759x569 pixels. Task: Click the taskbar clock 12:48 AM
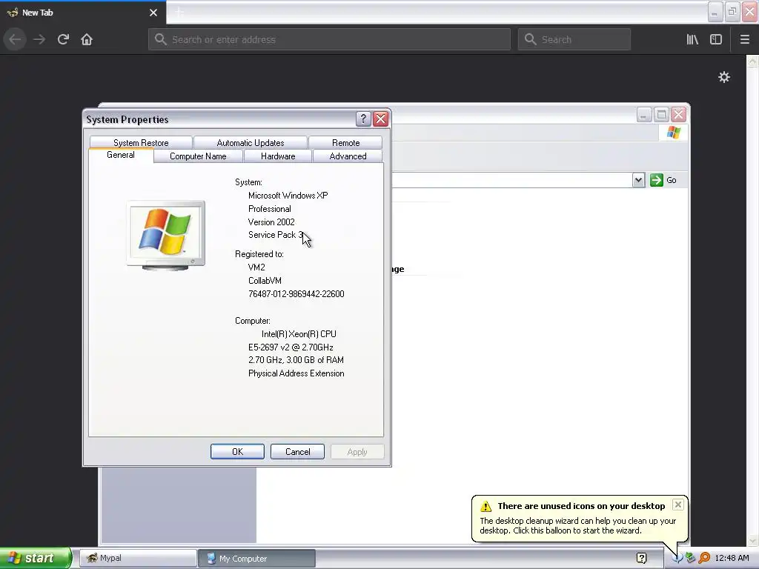[x=732, y=558]
